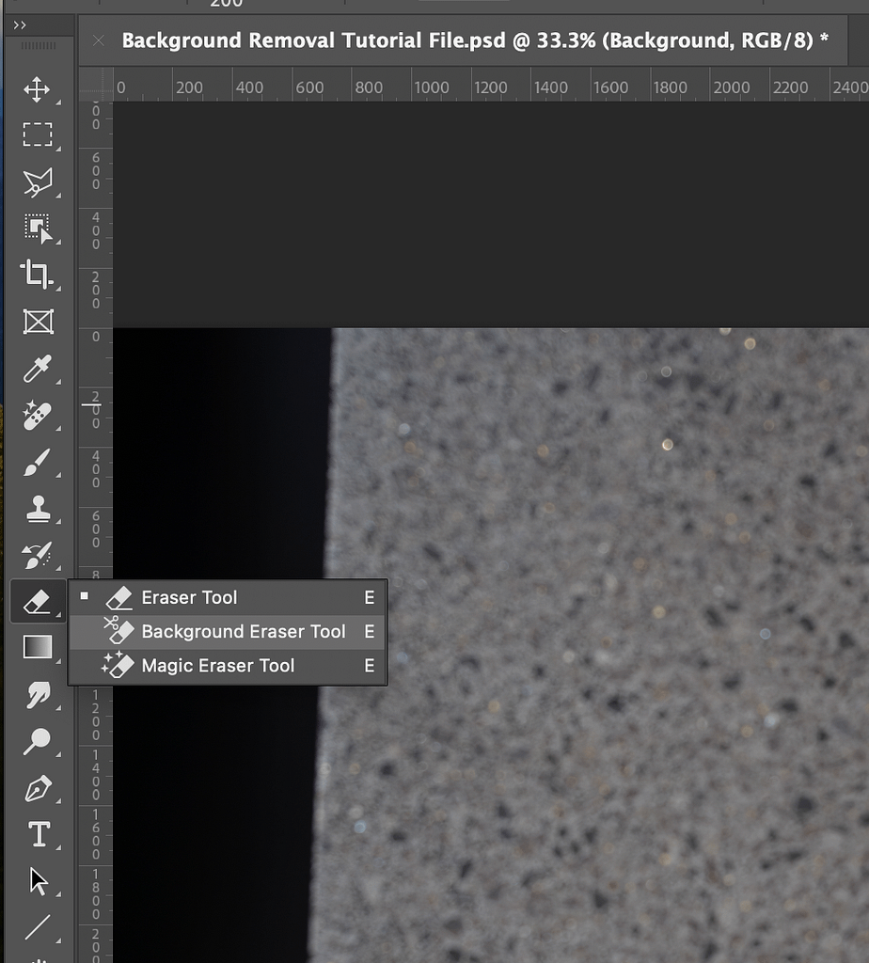Select the Rectangular Marquee tool
Image resolution: width=869 pixels, height=963 pixels.
[x=37, y=135]
